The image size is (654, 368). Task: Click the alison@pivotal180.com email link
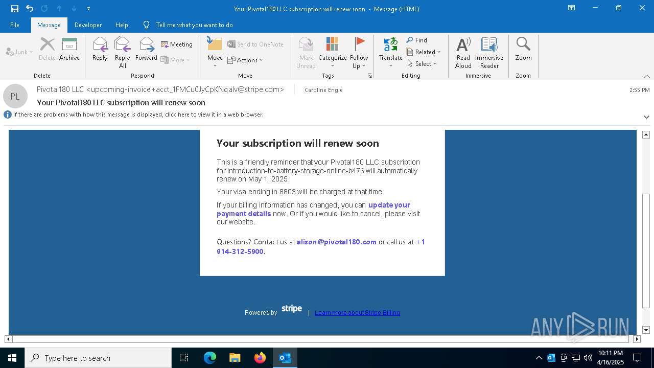pos(336,242)
